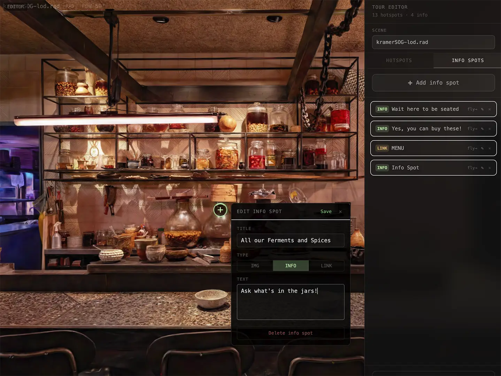
Task: Click the green plus info spot marker
Action: tap(220, 210)
